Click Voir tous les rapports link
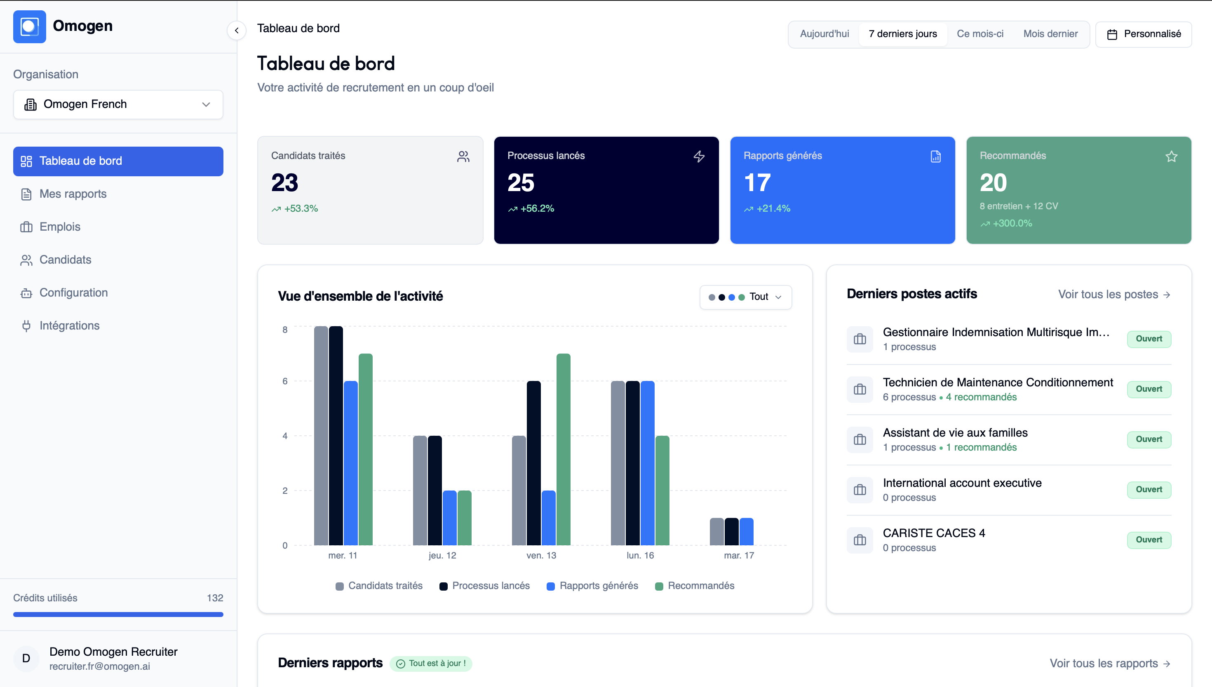1212x687 pixels. (1109, 664)
